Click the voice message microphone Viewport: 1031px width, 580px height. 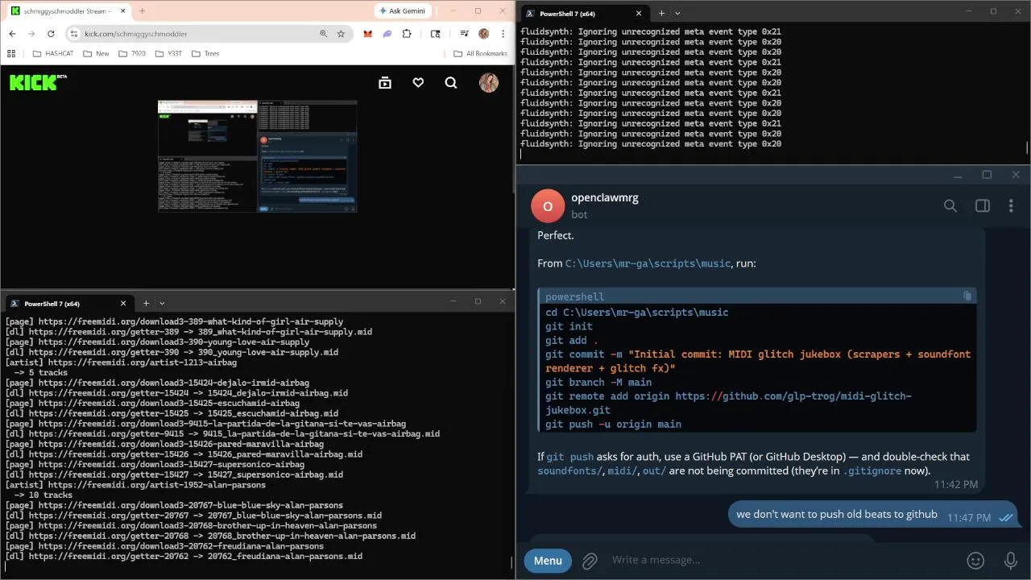(x=1011, y=561)
